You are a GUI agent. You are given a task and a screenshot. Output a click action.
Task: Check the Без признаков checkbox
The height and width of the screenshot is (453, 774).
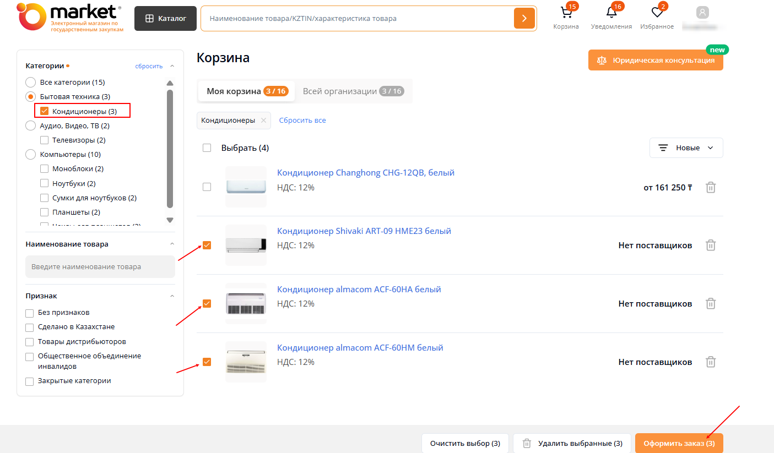30,313
